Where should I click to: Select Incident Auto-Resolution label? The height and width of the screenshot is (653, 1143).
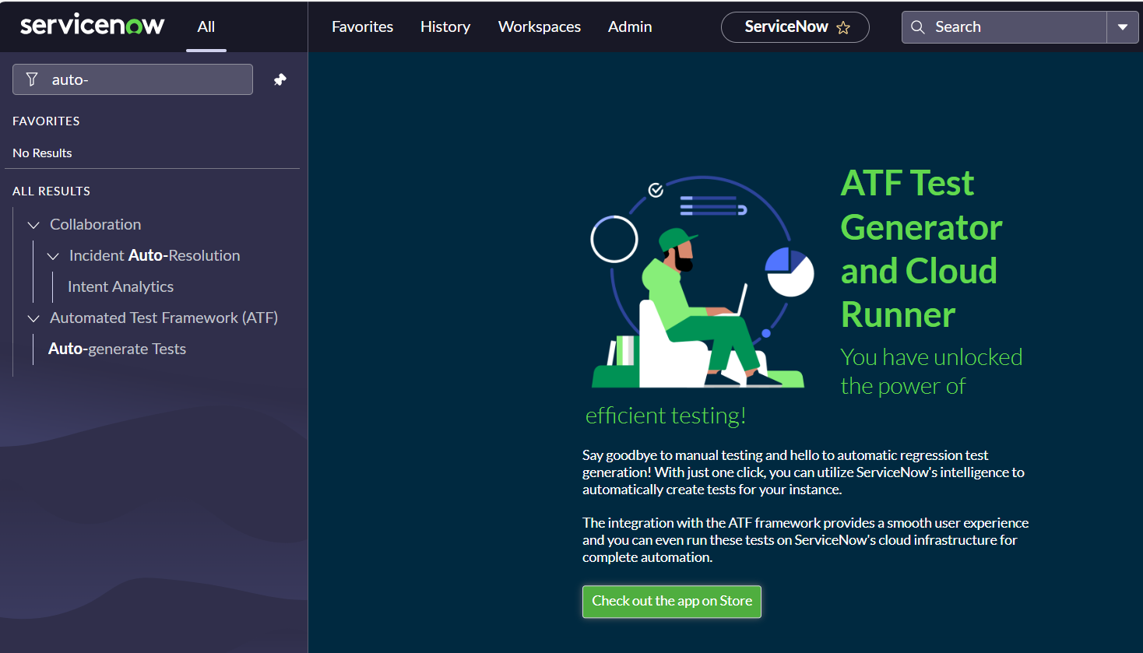tap(154, 255)
